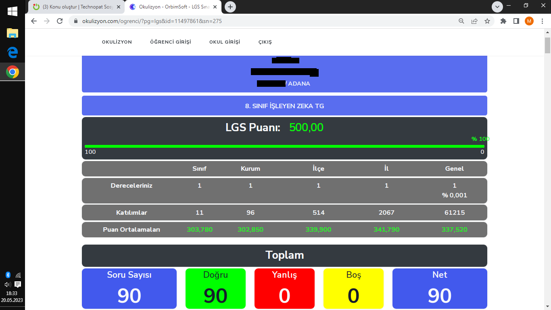551x310 pixels.
Task: Open the Chrome profile avatar M
Action: (x=529, y=21)
